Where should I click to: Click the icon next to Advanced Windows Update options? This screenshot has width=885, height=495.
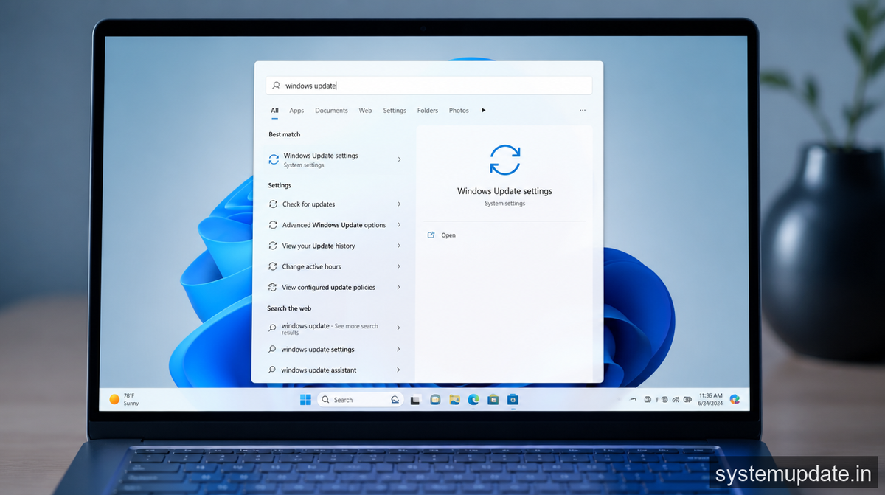pos(273,225)
